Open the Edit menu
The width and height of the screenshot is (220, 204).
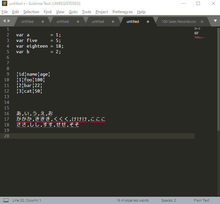(x=16, y=12)
